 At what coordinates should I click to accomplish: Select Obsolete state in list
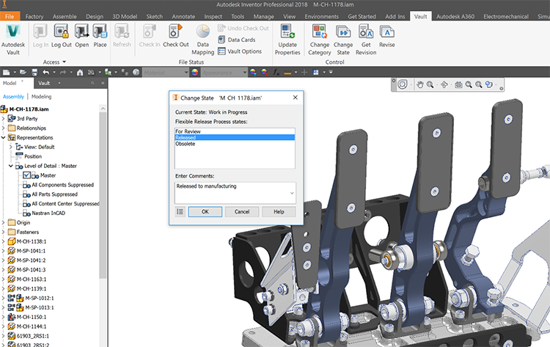(x=235, y=144)
